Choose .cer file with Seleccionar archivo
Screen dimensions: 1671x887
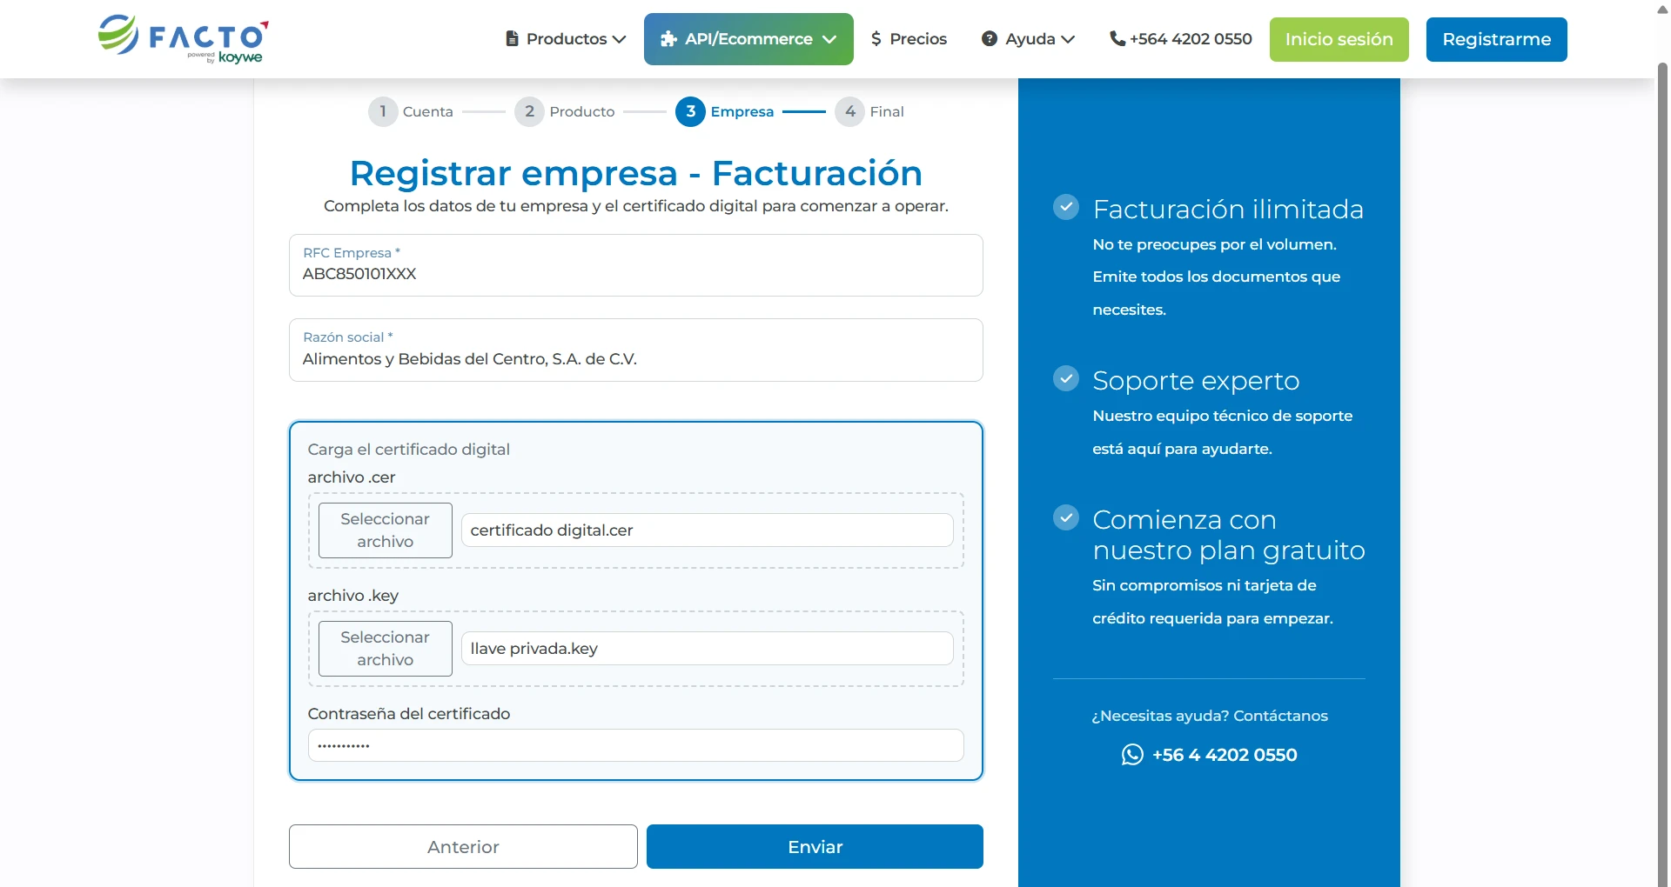[385, 530]
